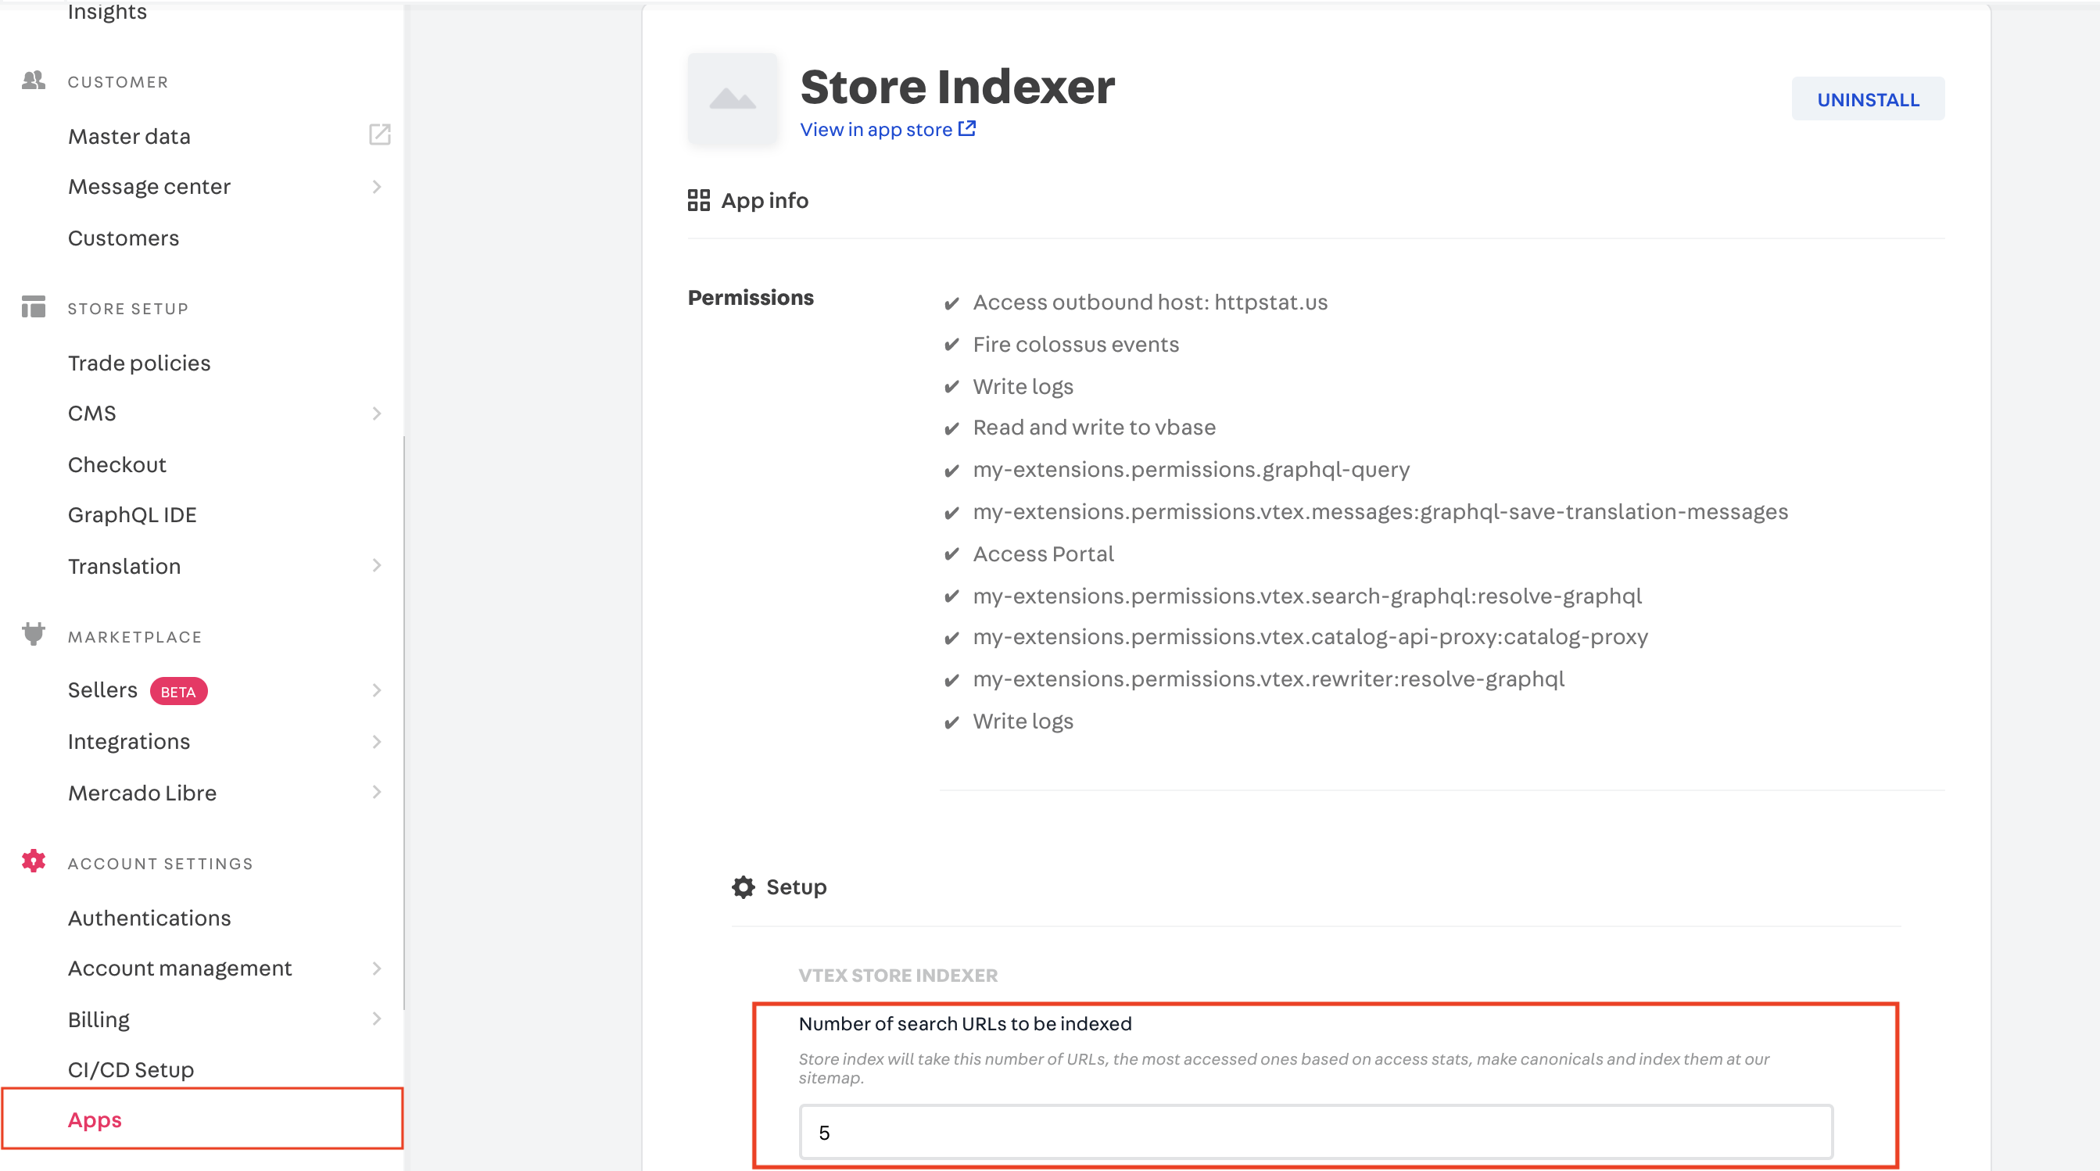Expand the Translation submenu chevron
The height and width of the screenshot is (1171, 2100).
pyautogui.click(x=377, y=565)
